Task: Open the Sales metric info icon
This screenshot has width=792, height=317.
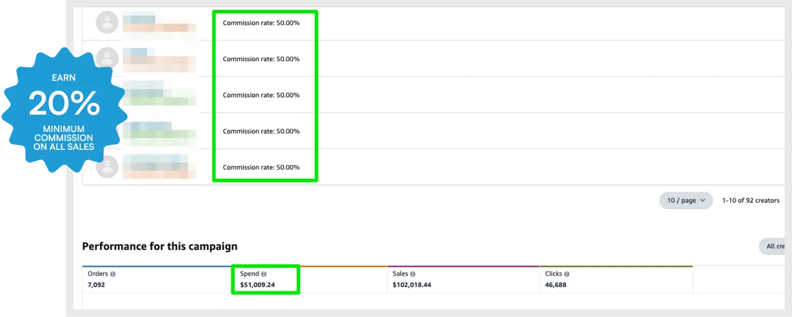Action: click(413, 274)
